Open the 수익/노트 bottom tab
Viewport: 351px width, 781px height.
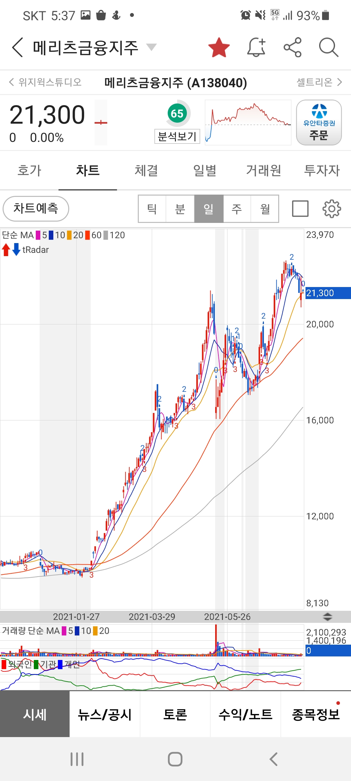coord(245,715)
